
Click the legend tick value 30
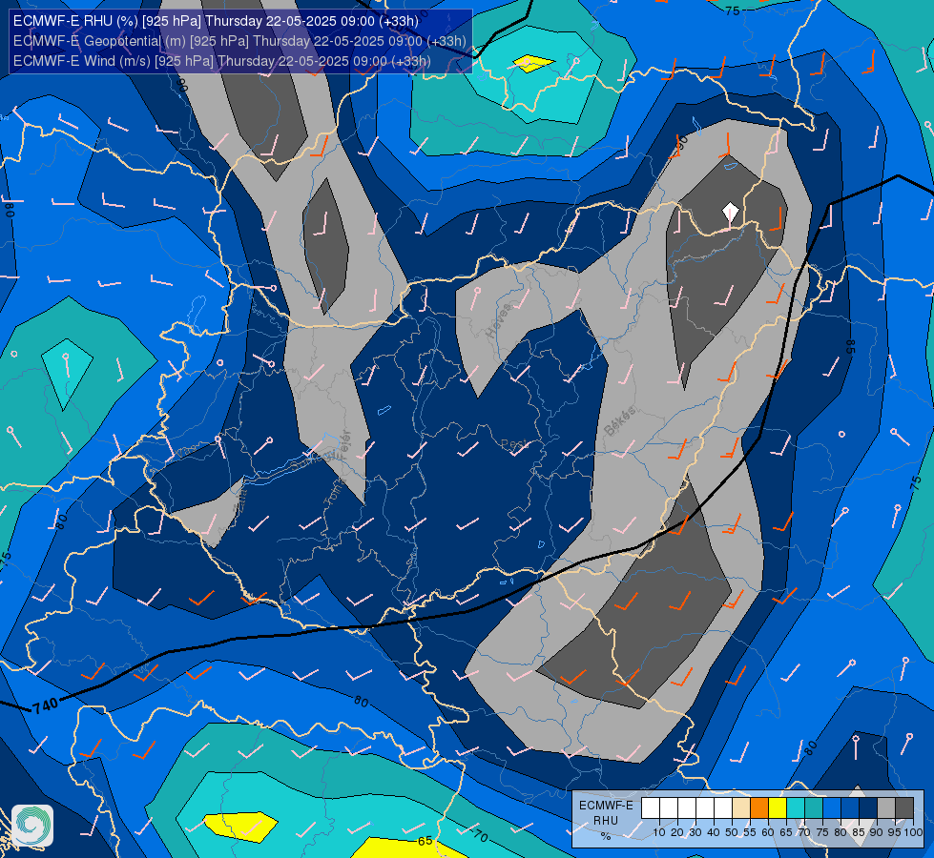(695, 832)
